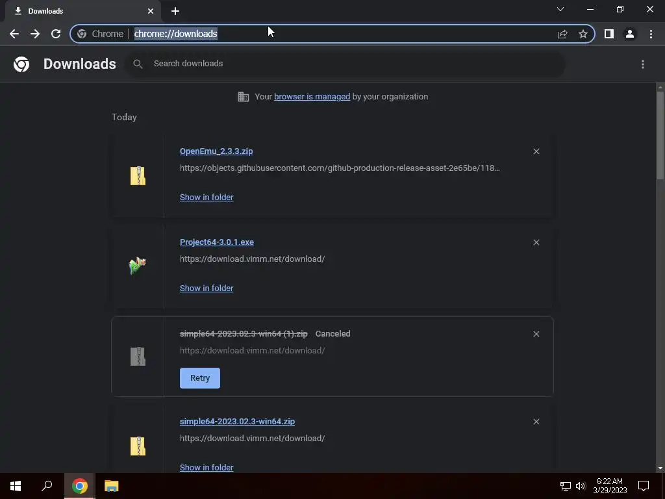The image size is (665, 499).
Task: Open Chrome's three-dot main menu
Action: pyautogui.click(x=651, y=34)
